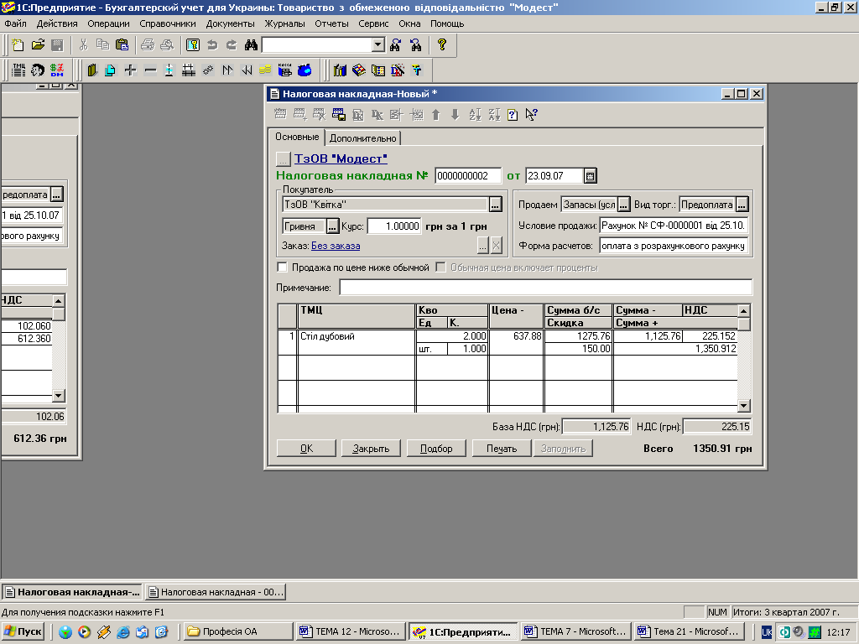Click the Paste clipboard icon
859x644 pixels.
122,45
